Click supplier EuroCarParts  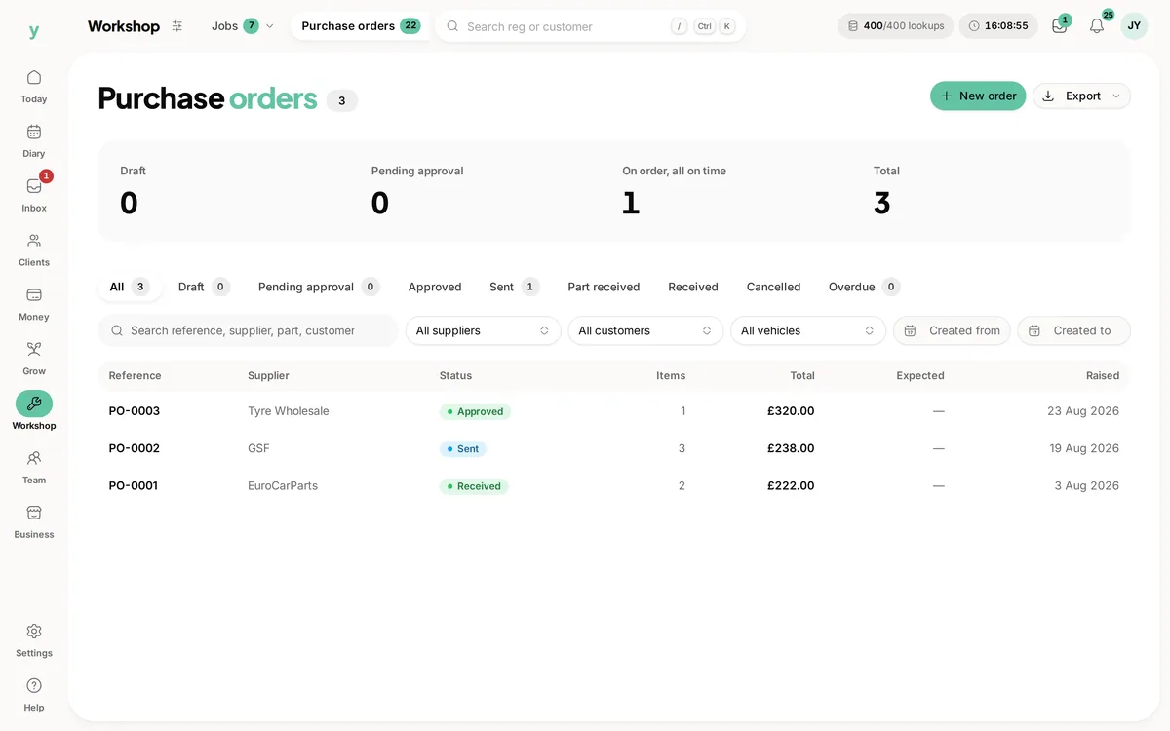coord(283,485)
